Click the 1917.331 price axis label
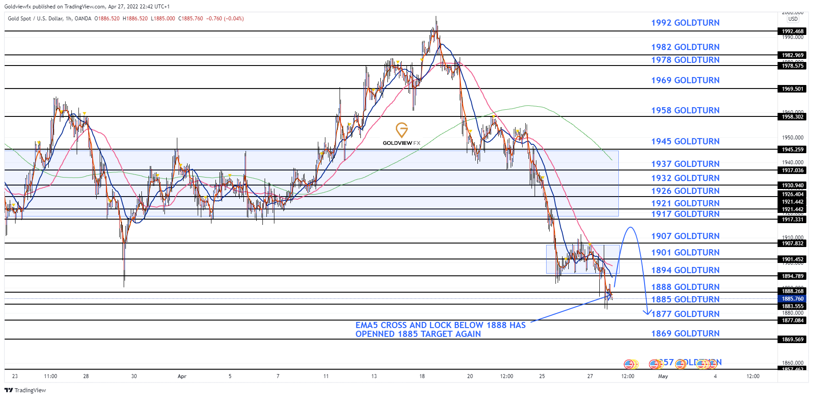 click(793, 219)
